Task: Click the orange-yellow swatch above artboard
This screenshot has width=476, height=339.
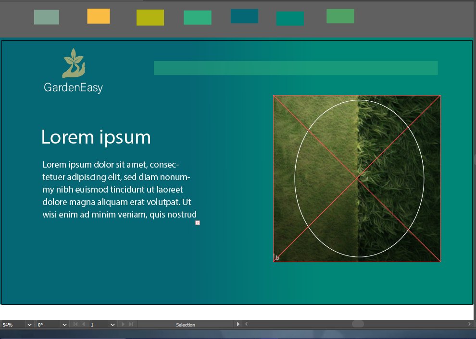Action: coord(99,16)
